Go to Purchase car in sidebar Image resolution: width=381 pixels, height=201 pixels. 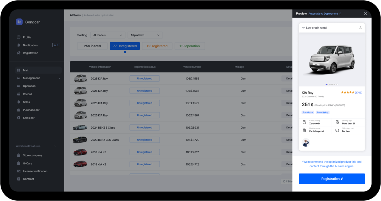click(31, 110)
